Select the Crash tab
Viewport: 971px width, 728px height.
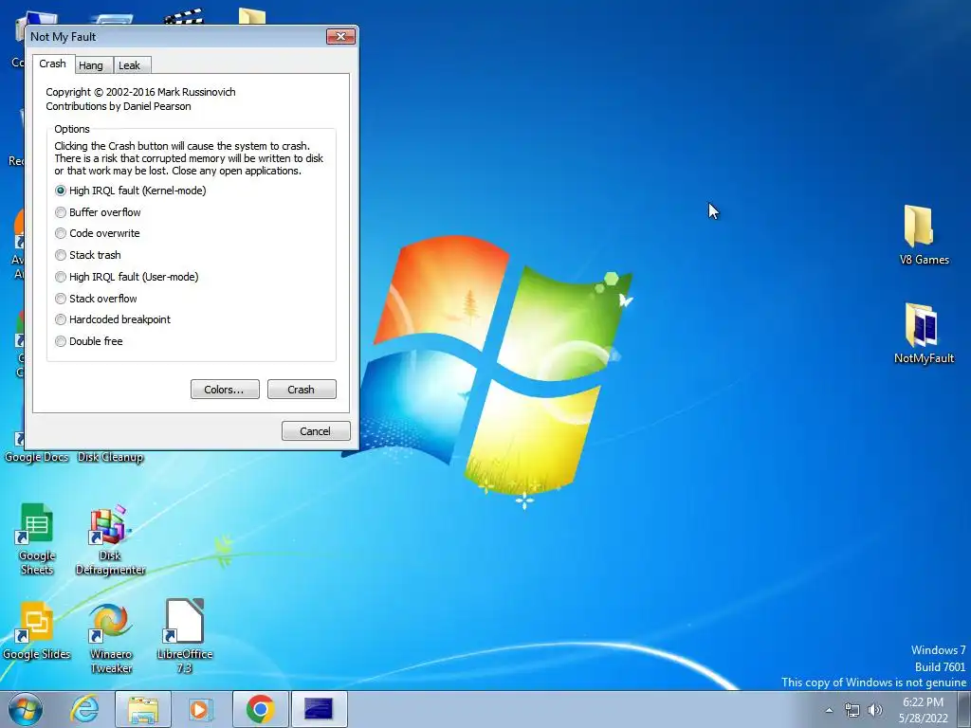click(x=53, y=64)
